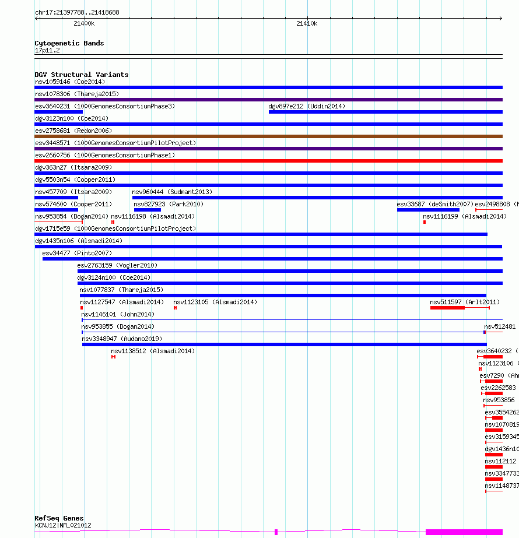This screenshot has width=519, height=538.
Task: Click nsv953854 (Dogan2014) label
Action: coord(72,216)
